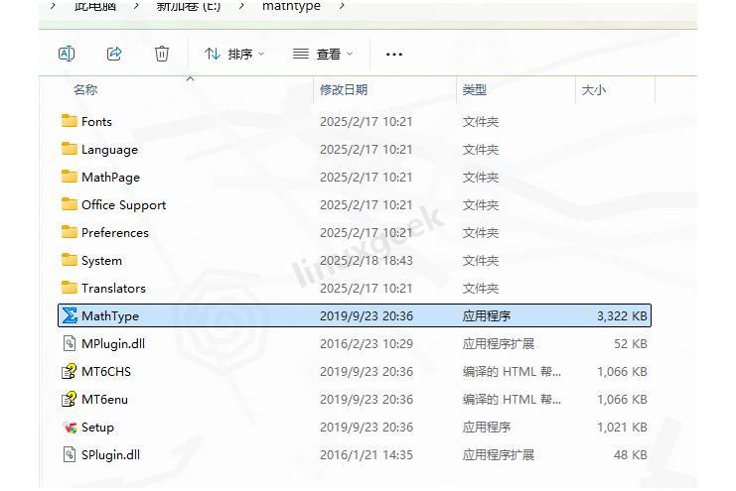Expand the chevron after 新加卷 (E:) breadcrumb

240,6
